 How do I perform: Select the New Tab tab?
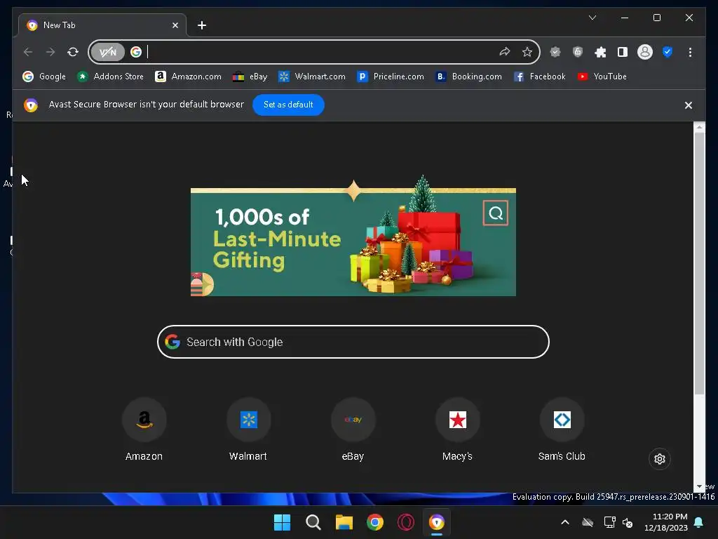click(102, 25)
